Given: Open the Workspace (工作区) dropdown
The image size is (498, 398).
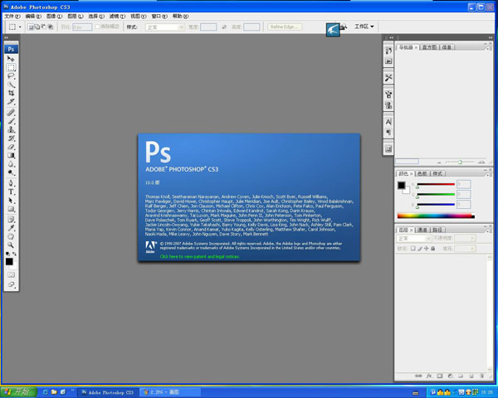Looking at the screenshot, I should pyautogui.click(x=364, y=27).
